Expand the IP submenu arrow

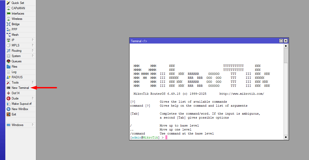(33, 40)
